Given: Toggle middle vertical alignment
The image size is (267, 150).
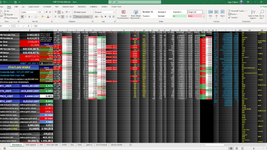Looking at the screenshot, I should pyautogui.click(x=59, y=12).
